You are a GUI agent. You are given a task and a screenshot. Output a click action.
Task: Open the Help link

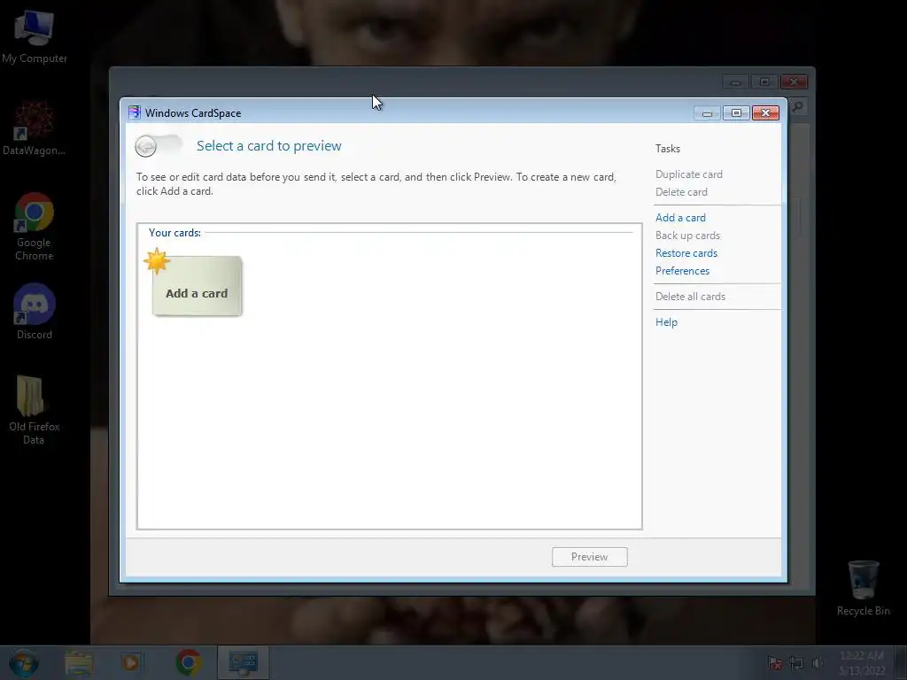(x=666, y=322)
